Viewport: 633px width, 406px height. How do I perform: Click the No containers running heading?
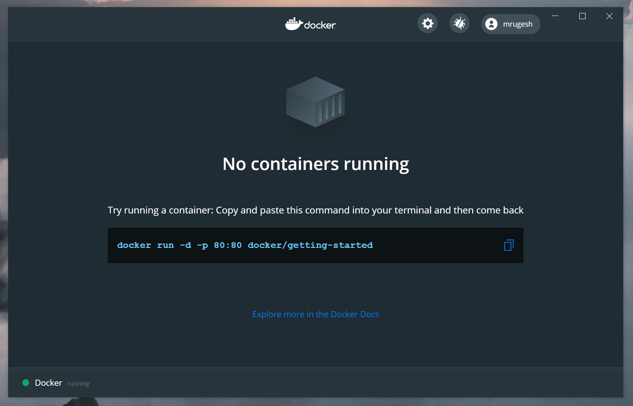pyautogui.click(x=316, y=164)
